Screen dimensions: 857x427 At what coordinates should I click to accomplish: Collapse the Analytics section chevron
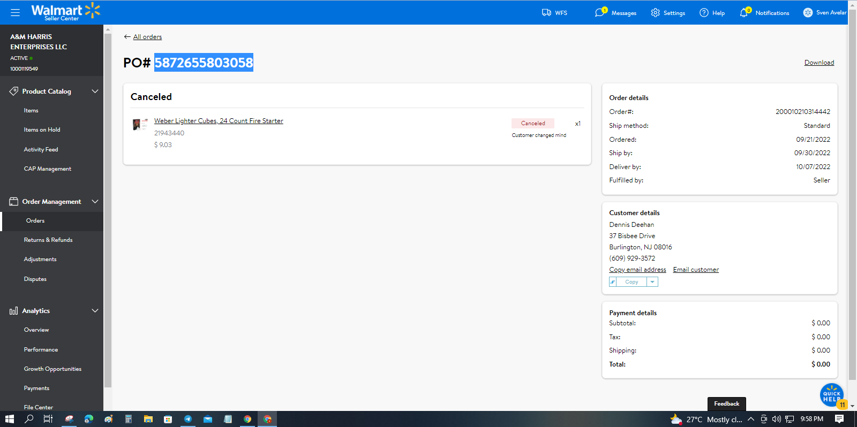(x=95, y=311)
